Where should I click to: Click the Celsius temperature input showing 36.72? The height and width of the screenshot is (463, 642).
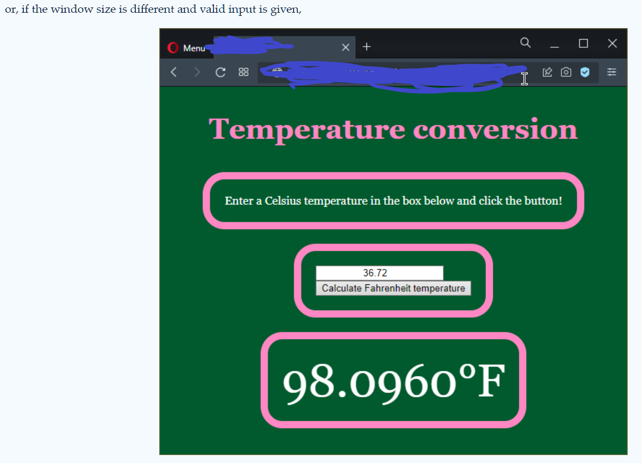coord(379,273)
